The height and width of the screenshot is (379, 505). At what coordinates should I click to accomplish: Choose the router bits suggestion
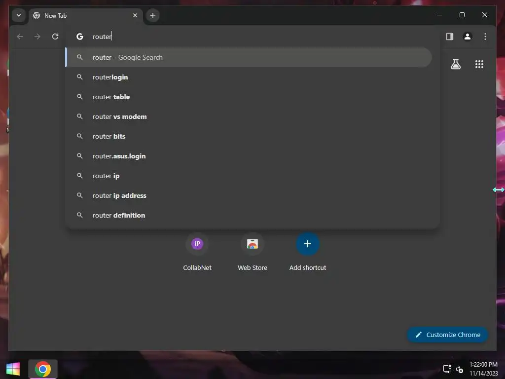click(x=249, y=136)
